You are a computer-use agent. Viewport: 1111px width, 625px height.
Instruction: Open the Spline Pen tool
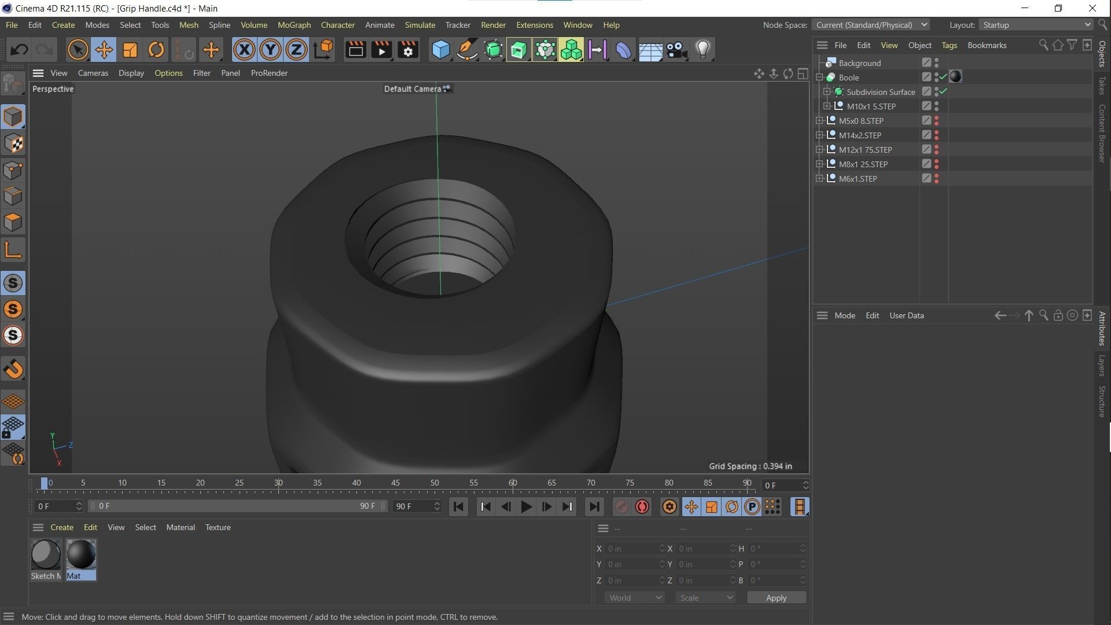tap(467, 50)
